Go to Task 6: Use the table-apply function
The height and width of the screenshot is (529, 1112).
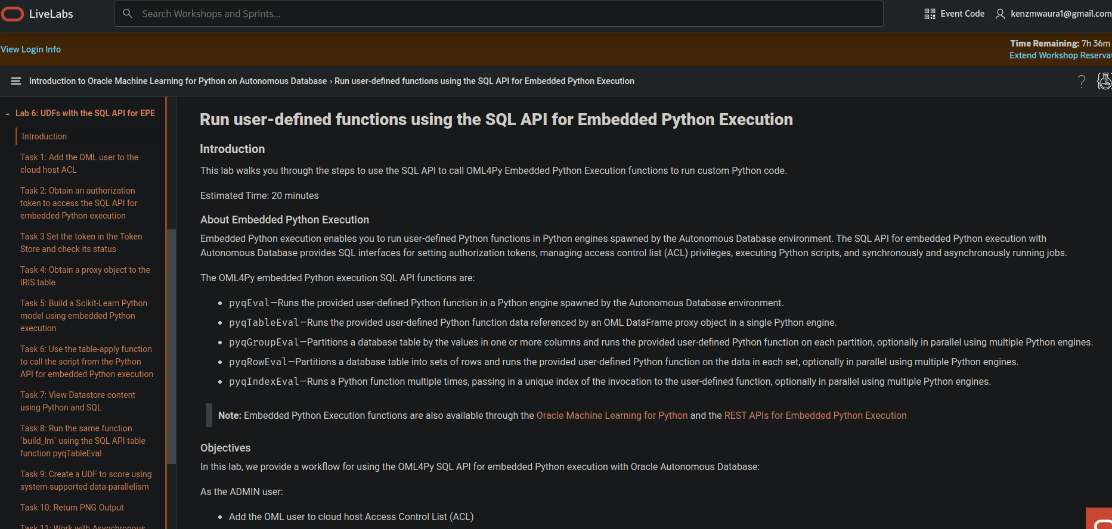tap(86, 362)
